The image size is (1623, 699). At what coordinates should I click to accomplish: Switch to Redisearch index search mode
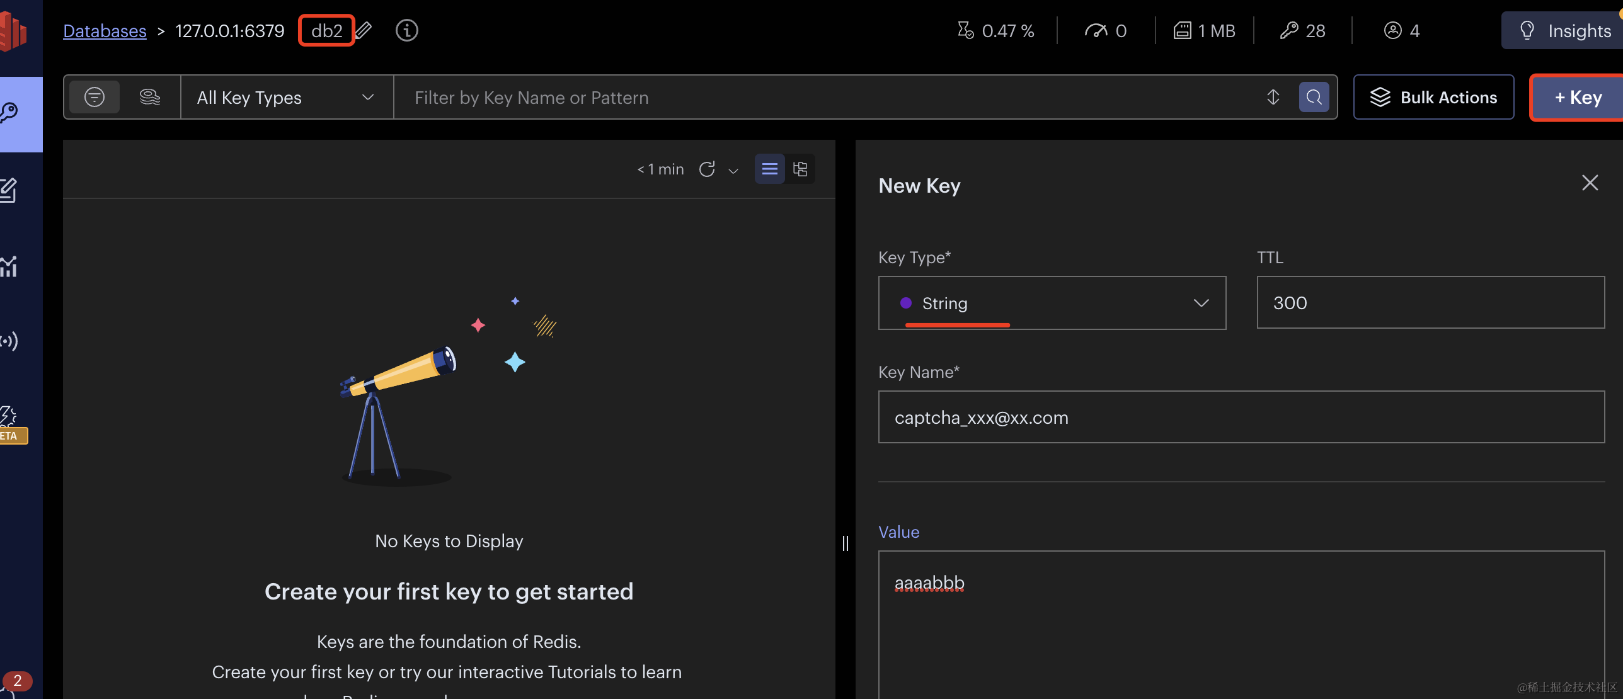149,97
